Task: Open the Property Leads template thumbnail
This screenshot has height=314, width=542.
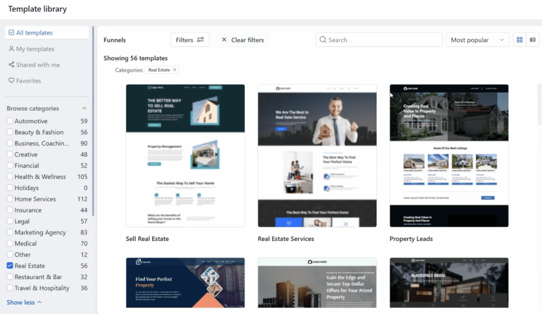Action: 449,156
